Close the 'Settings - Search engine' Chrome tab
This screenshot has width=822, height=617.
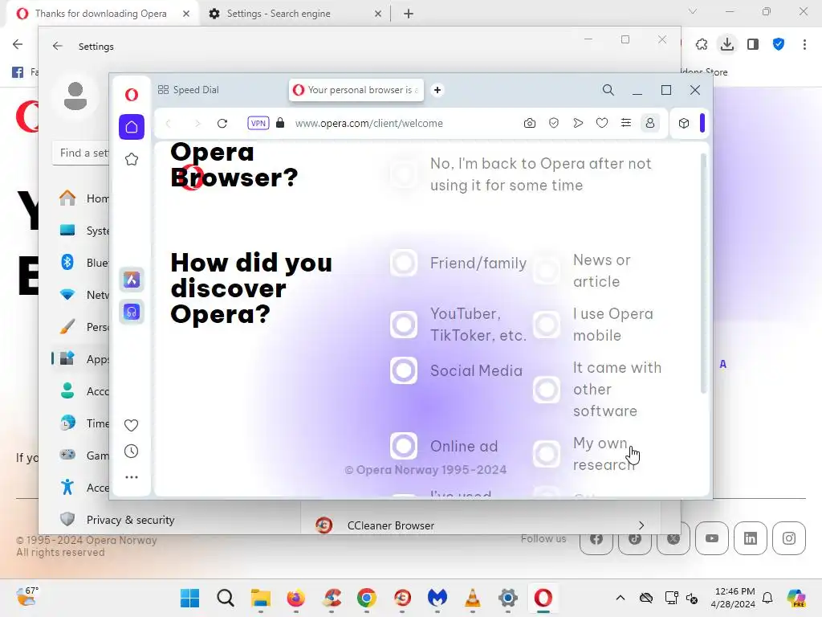coord(378,14)
